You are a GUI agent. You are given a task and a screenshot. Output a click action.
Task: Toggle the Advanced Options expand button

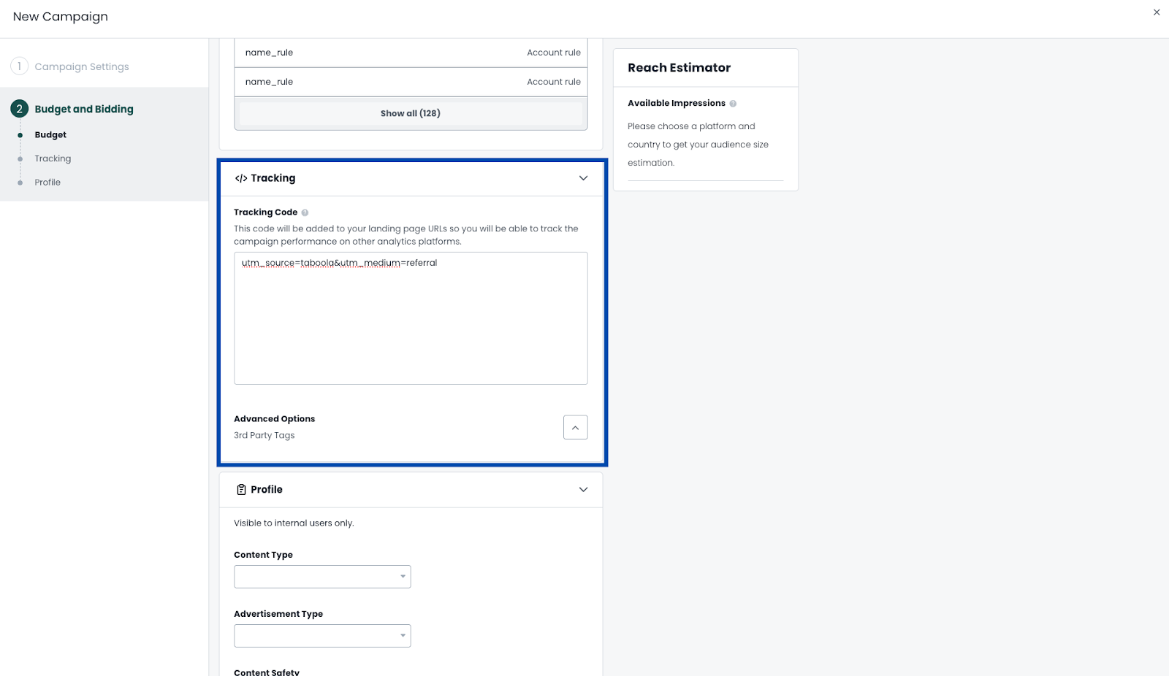pos(575,427)
